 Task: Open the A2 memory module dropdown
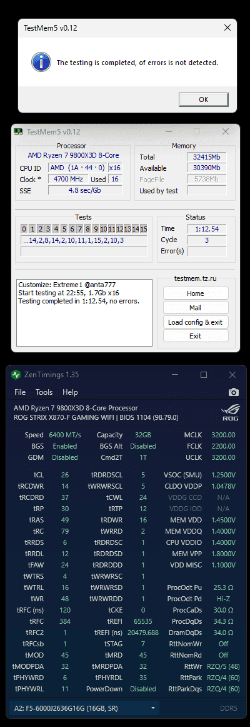coord(84,708)
